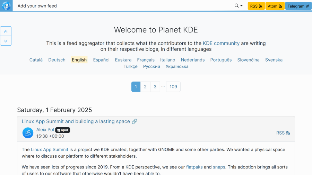
Task: Open the Telegram channel button
Action: pos(298,6)
